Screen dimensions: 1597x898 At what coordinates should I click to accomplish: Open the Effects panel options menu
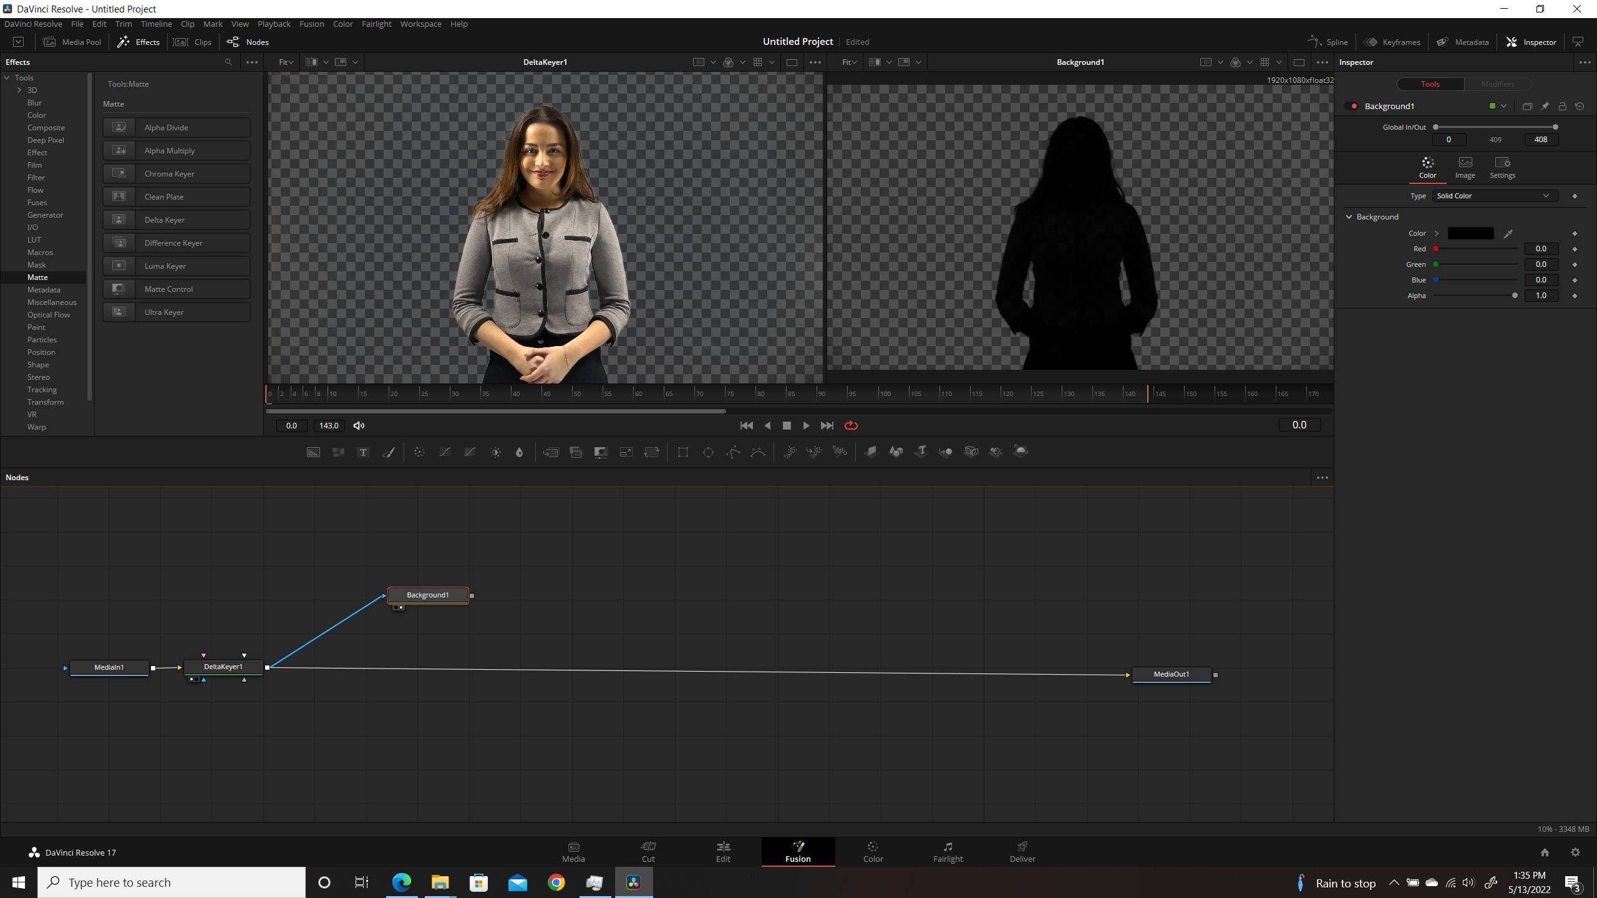point(251,62)
